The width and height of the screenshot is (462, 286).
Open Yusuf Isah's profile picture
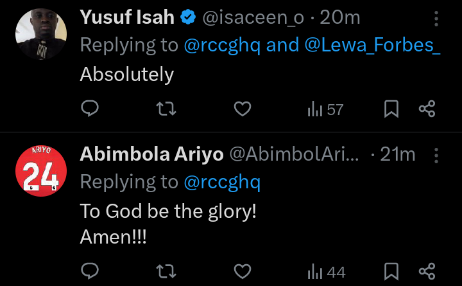41,34
